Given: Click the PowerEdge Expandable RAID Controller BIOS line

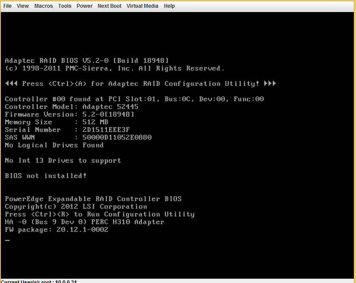Looking at the screenshot, I should 93,199.
